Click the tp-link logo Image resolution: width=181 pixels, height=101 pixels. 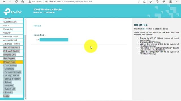click(x=12, y=12)
